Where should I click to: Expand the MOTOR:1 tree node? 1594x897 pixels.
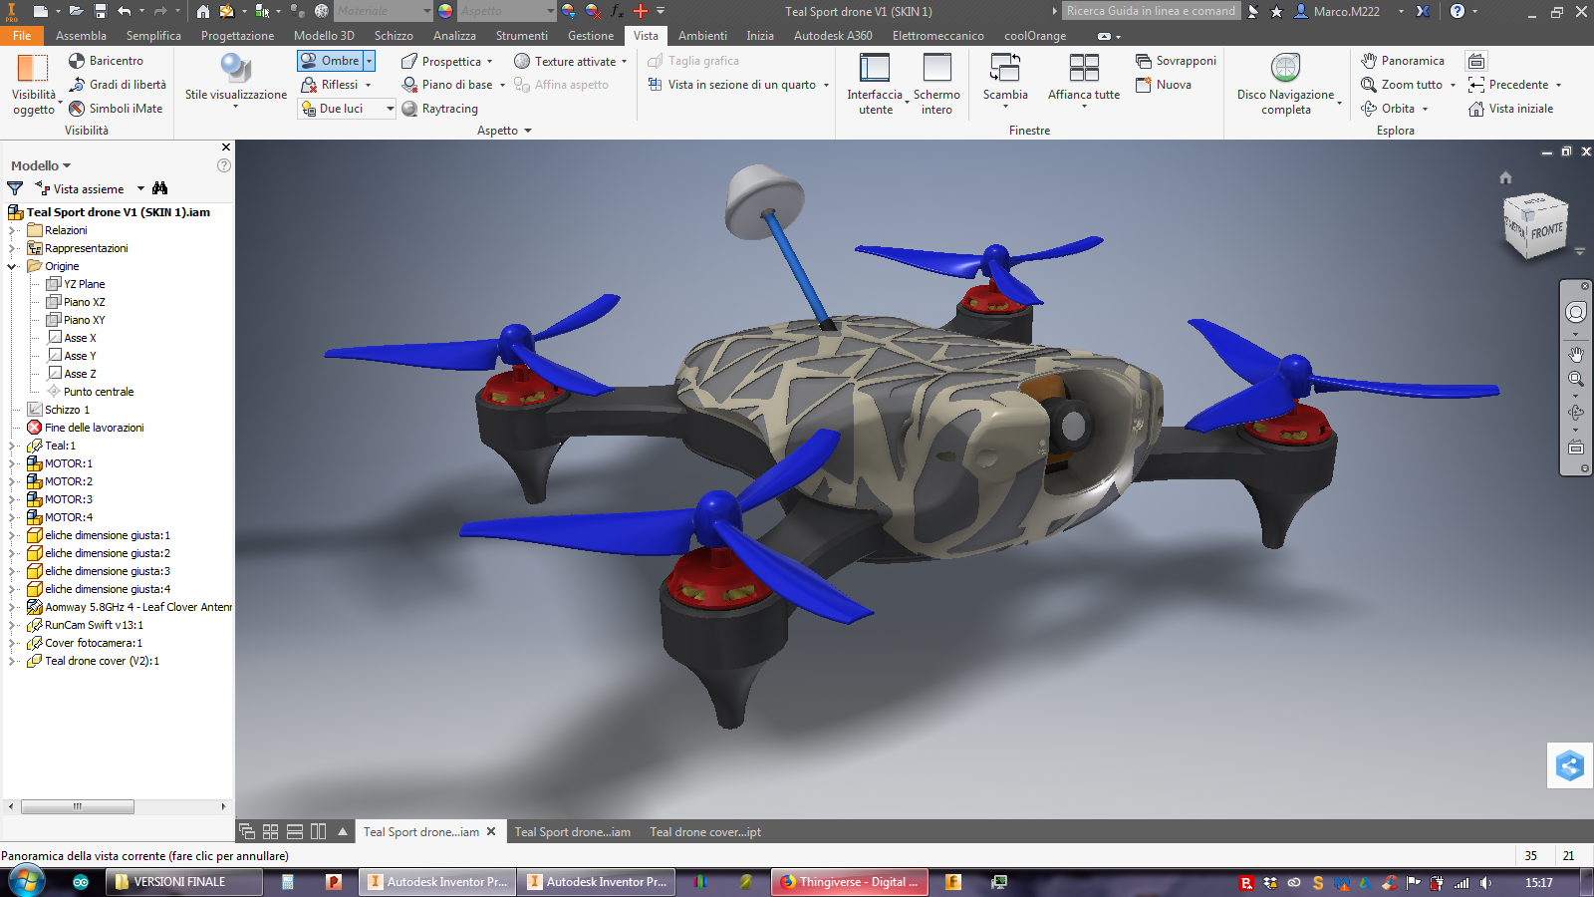(13, 463)
